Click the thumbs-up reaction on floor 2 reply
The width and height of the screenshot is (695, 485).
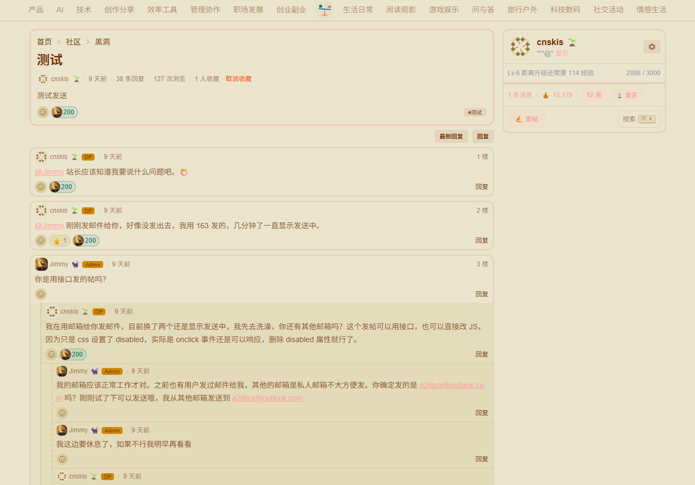60,241
